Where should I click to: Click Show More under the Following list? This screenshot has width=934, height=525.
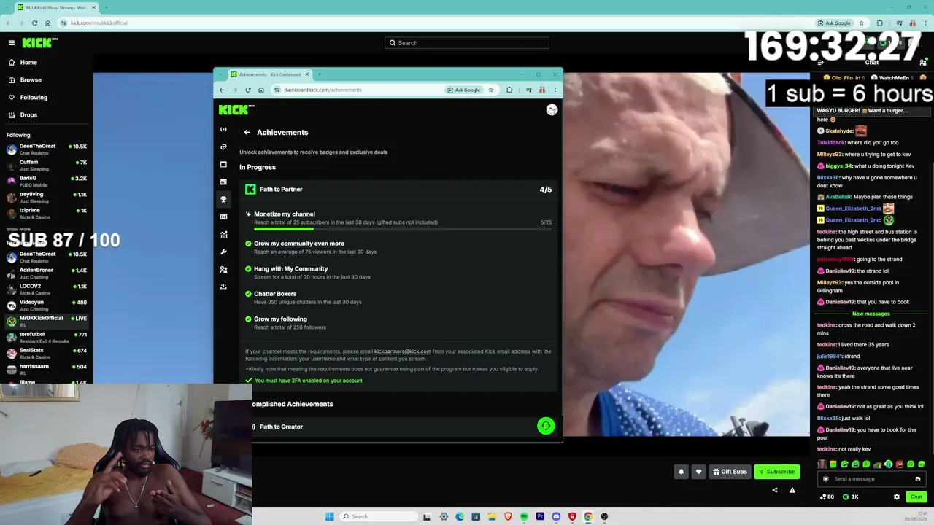coord(18,229)
